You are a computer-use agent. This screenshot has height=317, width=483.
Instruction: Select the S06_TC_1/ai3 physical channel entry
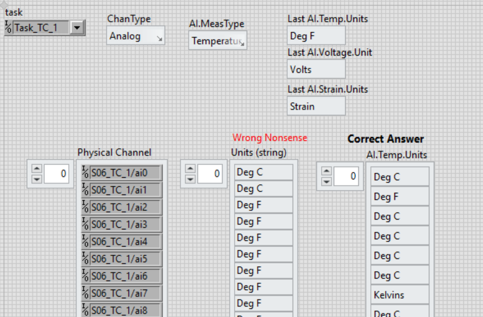click(x=125, y=225)
